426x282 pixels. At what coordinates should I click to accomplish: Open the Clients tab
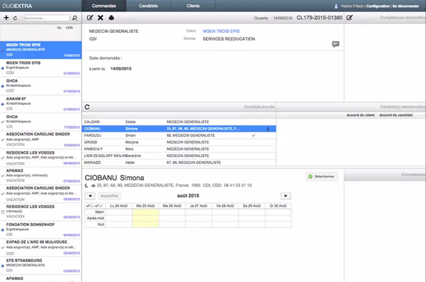193,6
